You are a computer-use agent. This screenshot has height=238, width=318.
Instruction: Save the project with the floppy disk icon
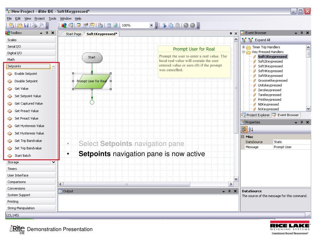(26, 25)
